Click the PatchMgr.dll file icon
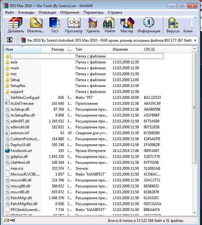The image size is (202, 225). point(7,198)
